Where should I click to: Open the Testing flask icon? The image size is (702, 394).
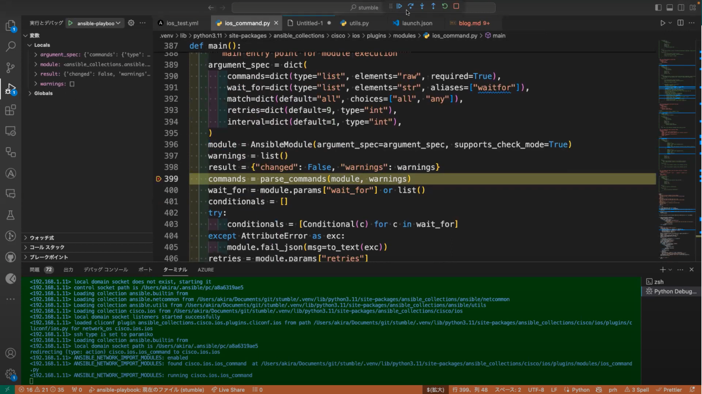pyautogui.click(x=10, y=215)
